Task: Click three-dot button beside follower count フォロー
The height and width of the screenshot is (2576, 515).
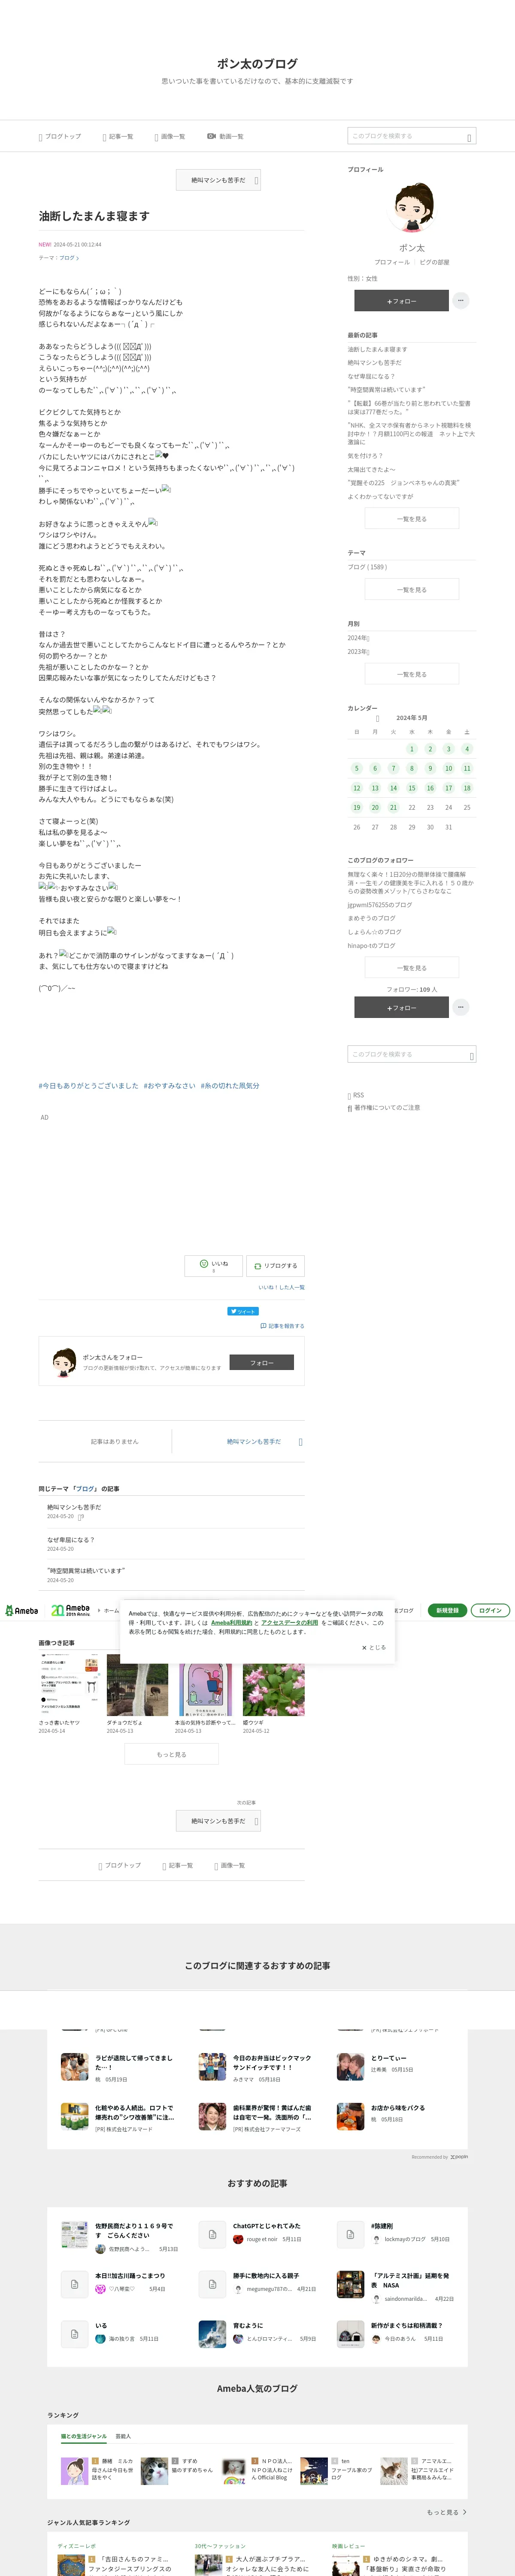Action: pos(460,1007)
